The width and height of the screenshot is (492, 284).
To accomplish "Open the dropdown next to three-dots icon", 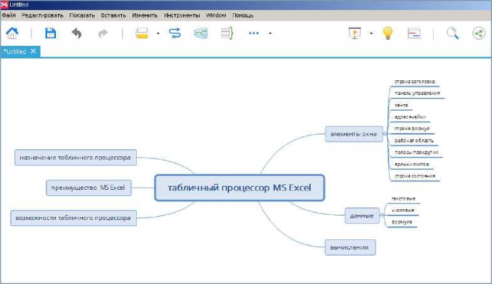I will [270, 33].
